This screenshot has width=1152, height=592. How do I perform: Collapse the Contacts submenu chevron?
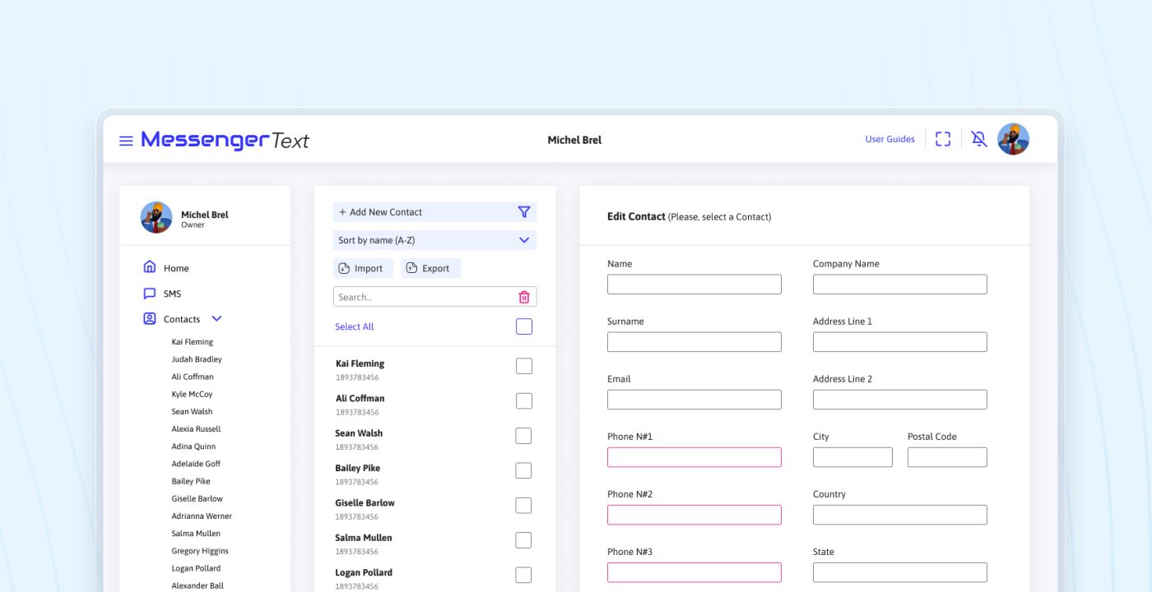click(216, 319)
